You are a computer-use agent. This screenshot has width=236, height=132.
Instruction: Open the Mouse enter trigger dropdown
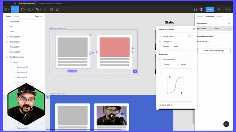169,36
